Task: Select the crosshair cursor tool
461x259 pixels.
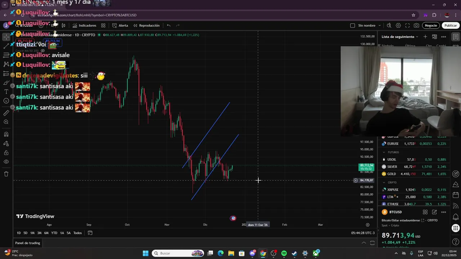Action: point(6,37)
